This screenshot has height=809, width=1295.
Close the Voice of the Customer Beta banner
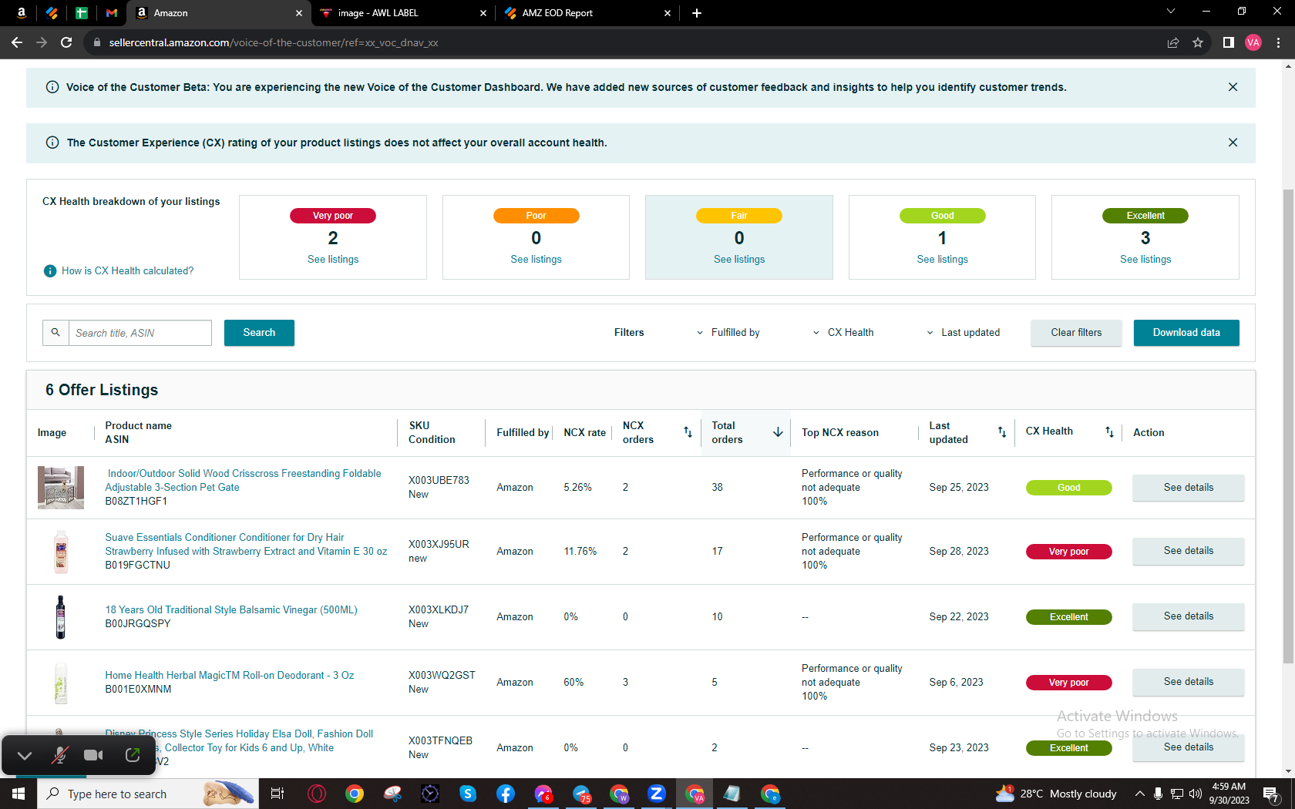tap(1233, 87)
